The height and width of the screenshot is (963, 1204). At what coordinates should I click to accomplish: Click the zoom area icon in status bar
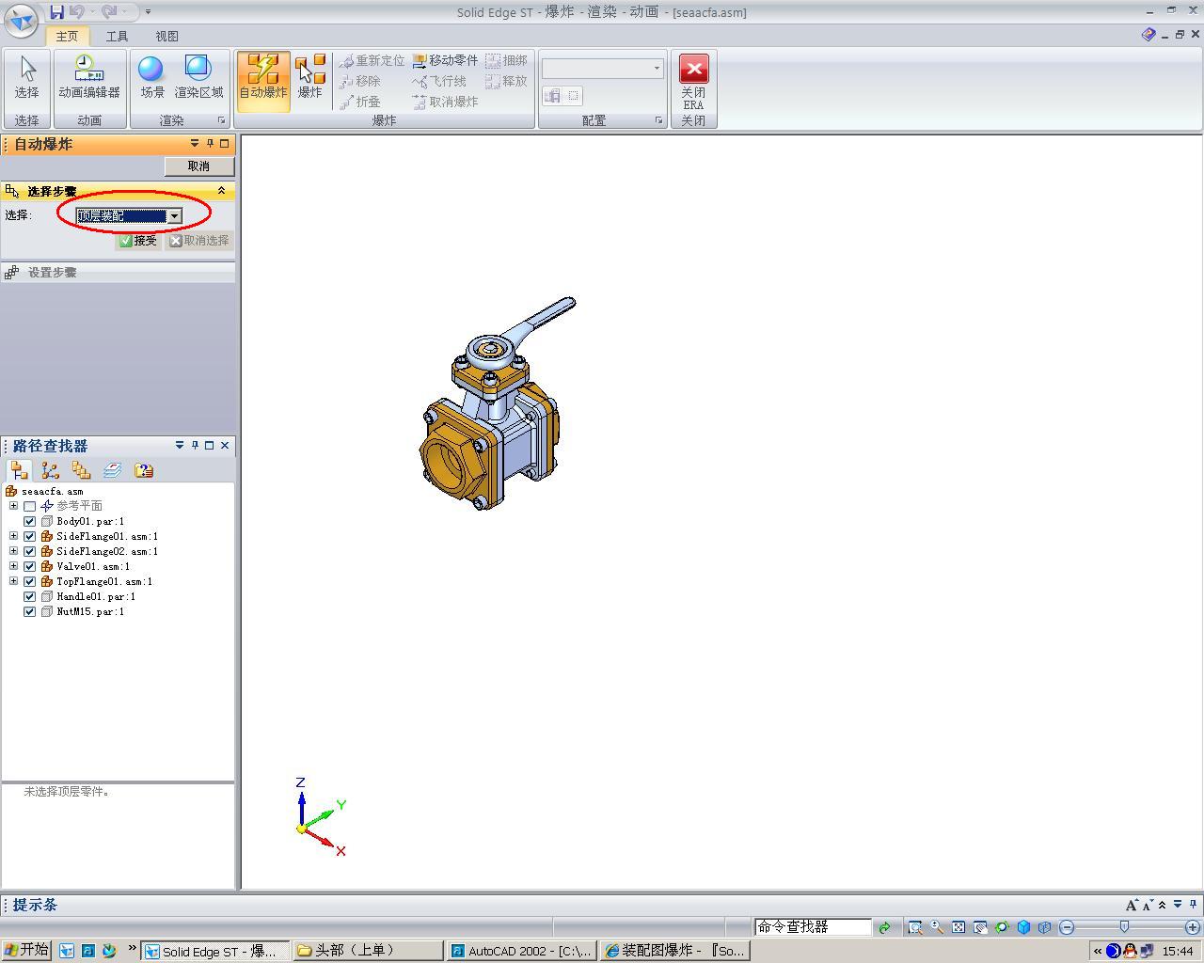coord(914,927)
